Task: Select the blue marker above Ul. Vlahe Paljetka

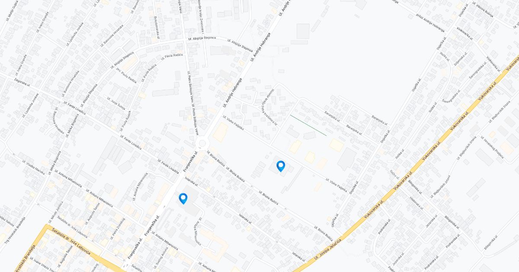Action: [281, 166]
